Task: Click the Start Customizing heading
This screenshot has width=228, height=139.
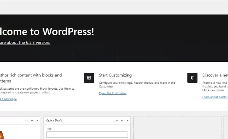Action: pos(115,75)
